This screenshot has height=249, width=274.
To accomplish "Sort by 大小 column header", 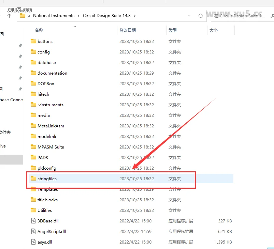I will click(213, 30).
